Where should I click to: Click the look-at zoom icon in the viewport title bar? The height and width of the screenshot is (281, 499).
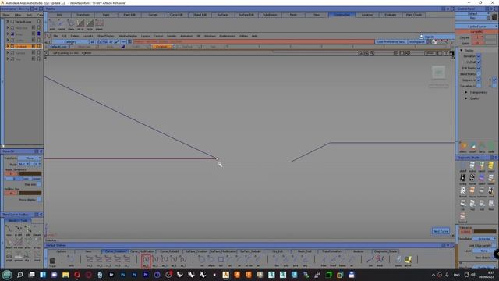pos(372,53)
